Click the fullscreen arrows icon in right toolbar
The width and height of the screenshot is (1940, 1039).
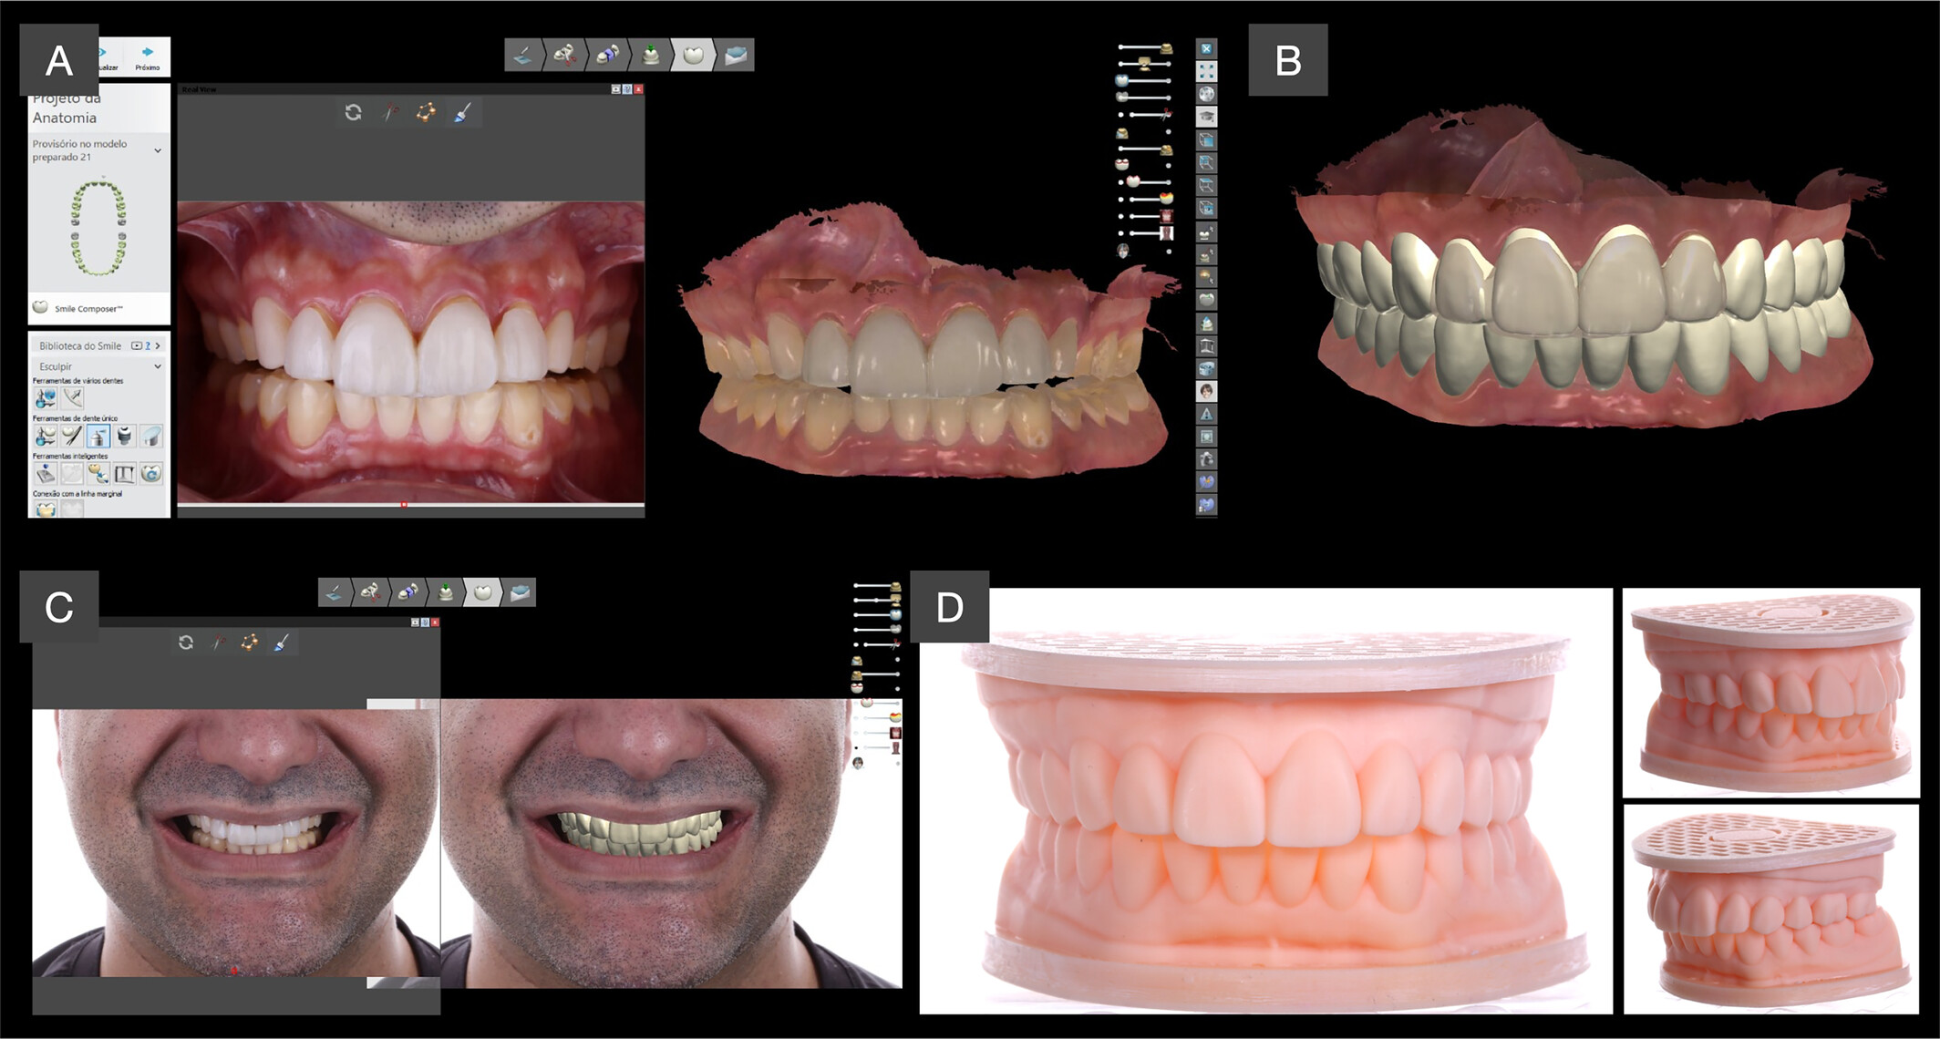(1206, 71)
